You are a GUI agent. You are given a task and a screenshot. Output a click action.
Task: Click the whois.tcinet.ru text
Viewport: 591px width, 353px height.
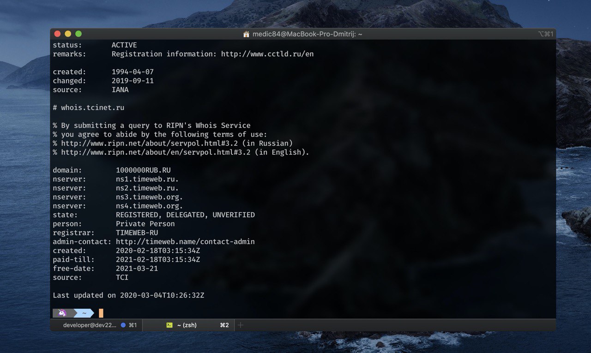[x=92, y=108]
